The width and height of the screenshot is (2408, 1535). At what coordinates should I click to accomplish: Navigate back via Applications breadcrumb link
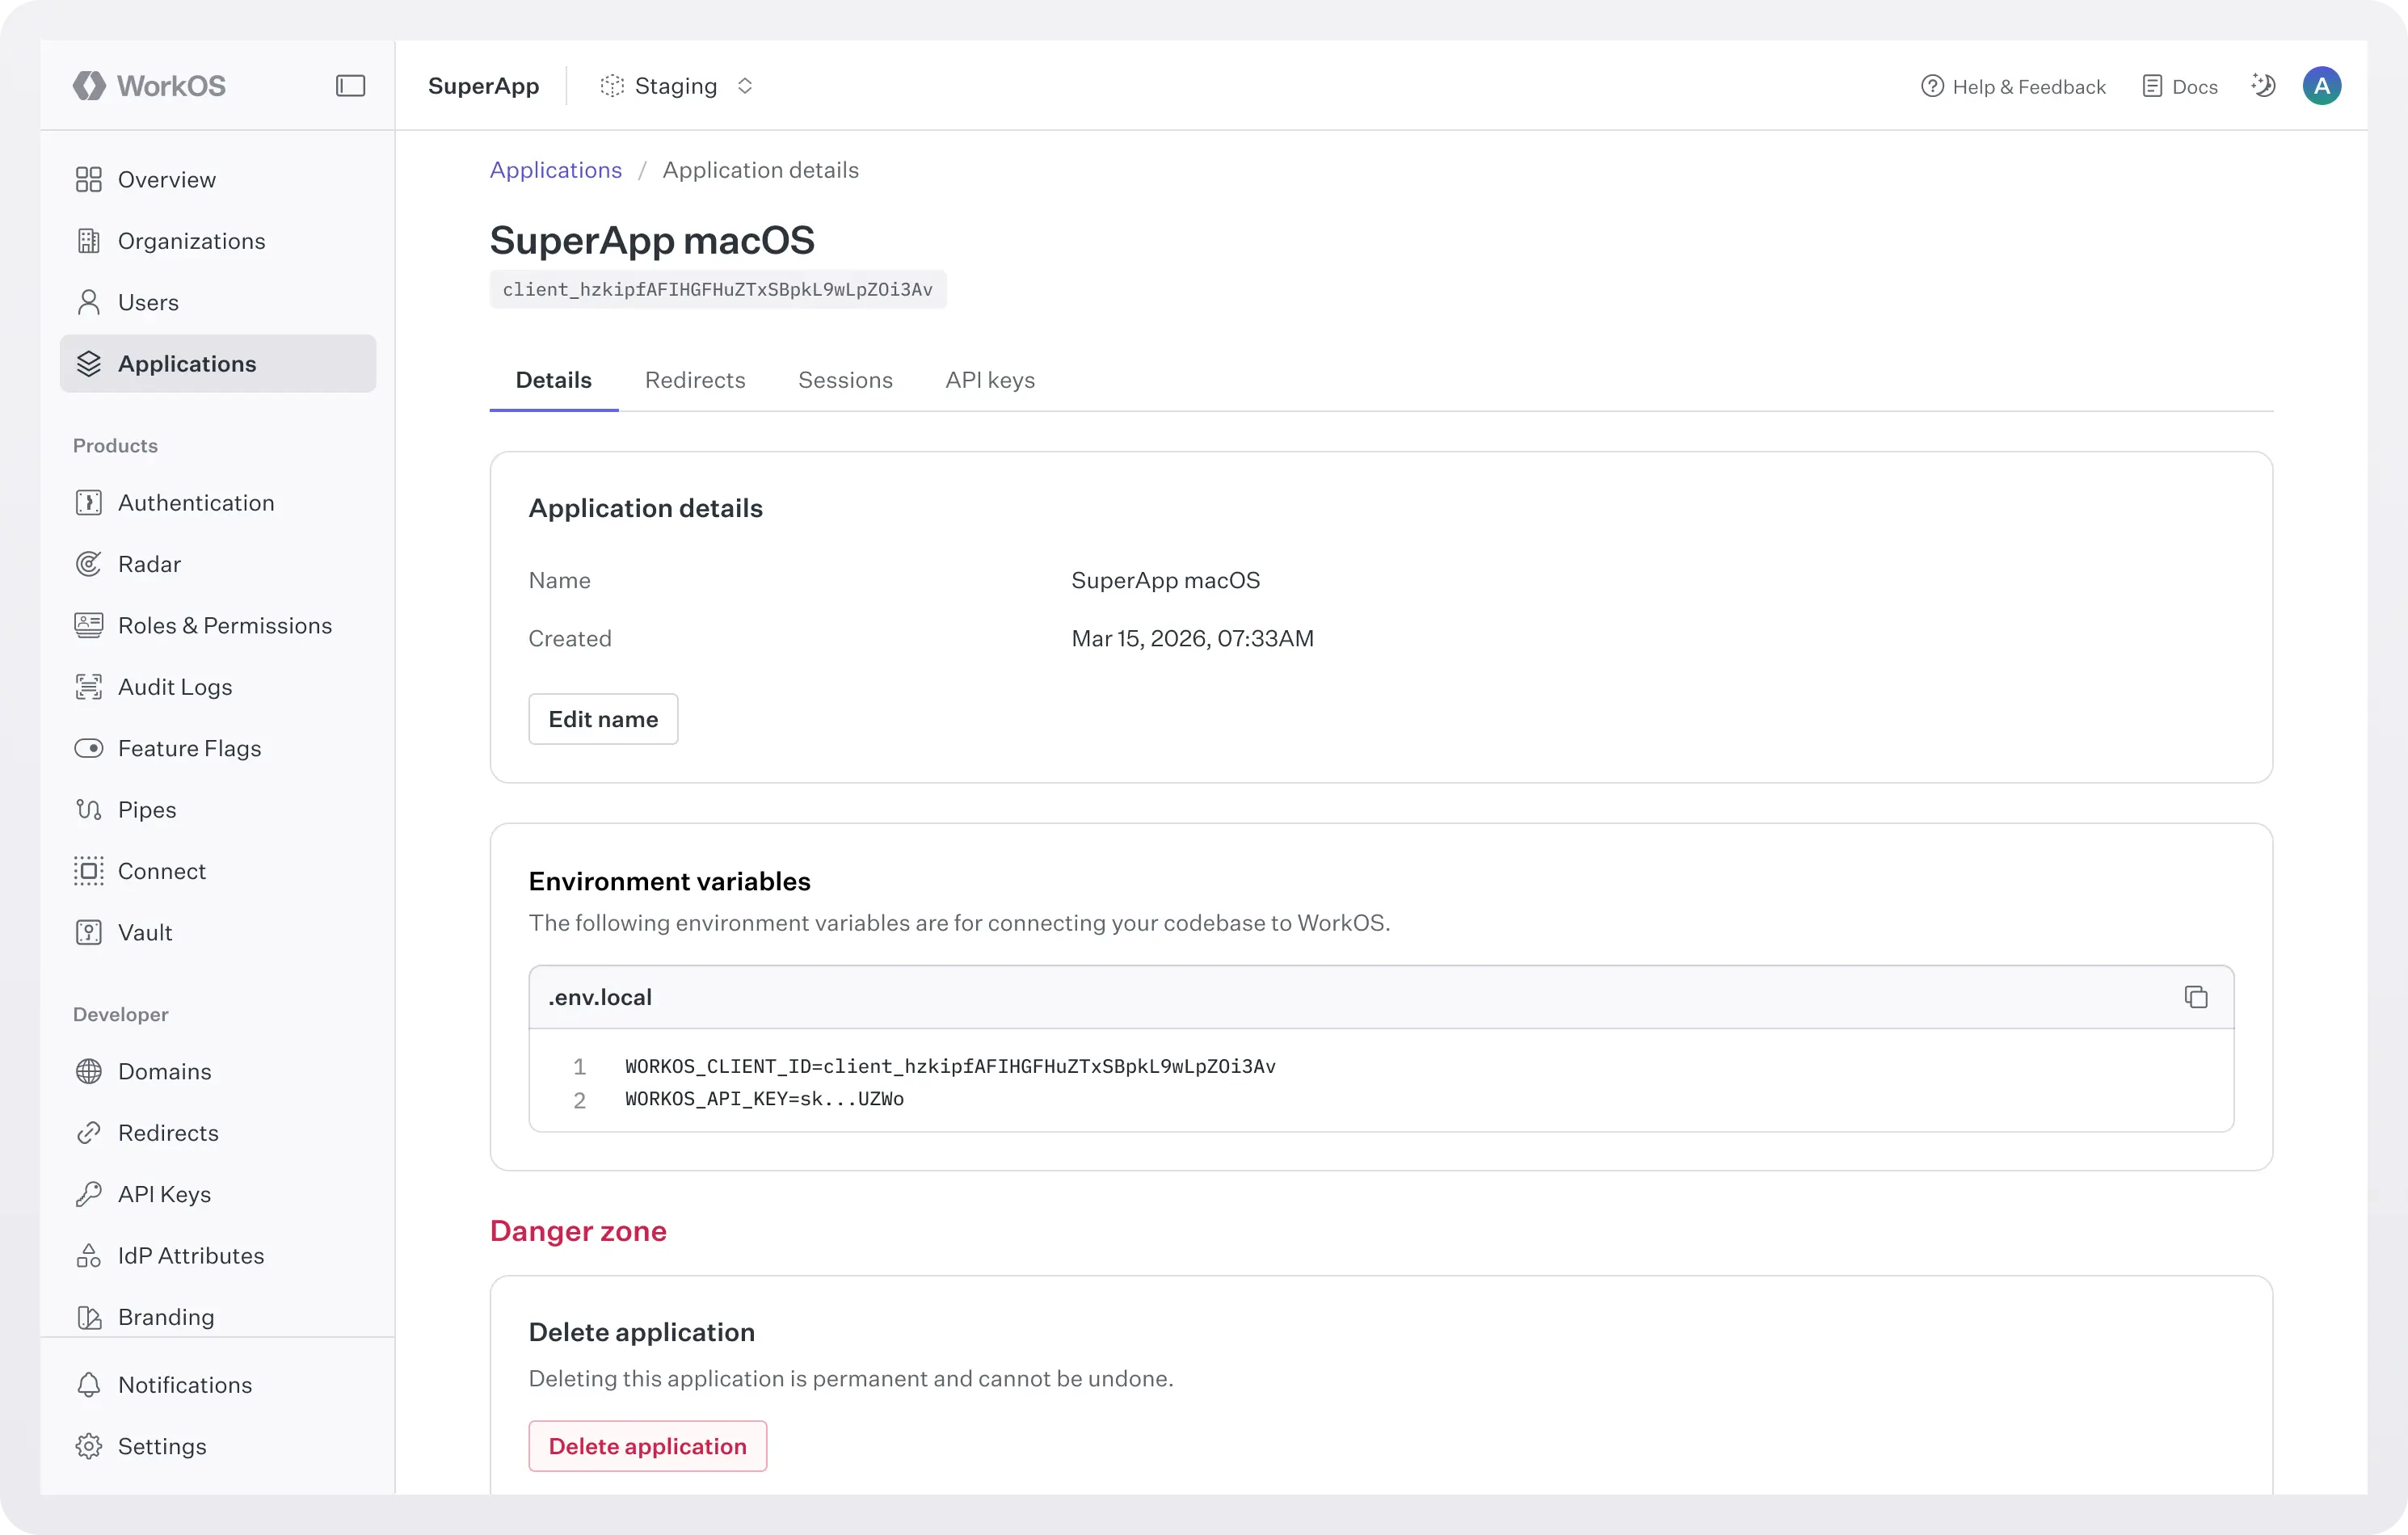pyautogui.click(x=555, y=169)
